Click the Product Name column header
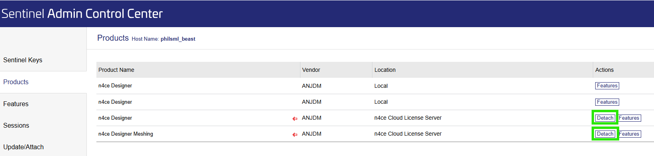The width and height of the screenshot is (654, 156). [116, 70]
